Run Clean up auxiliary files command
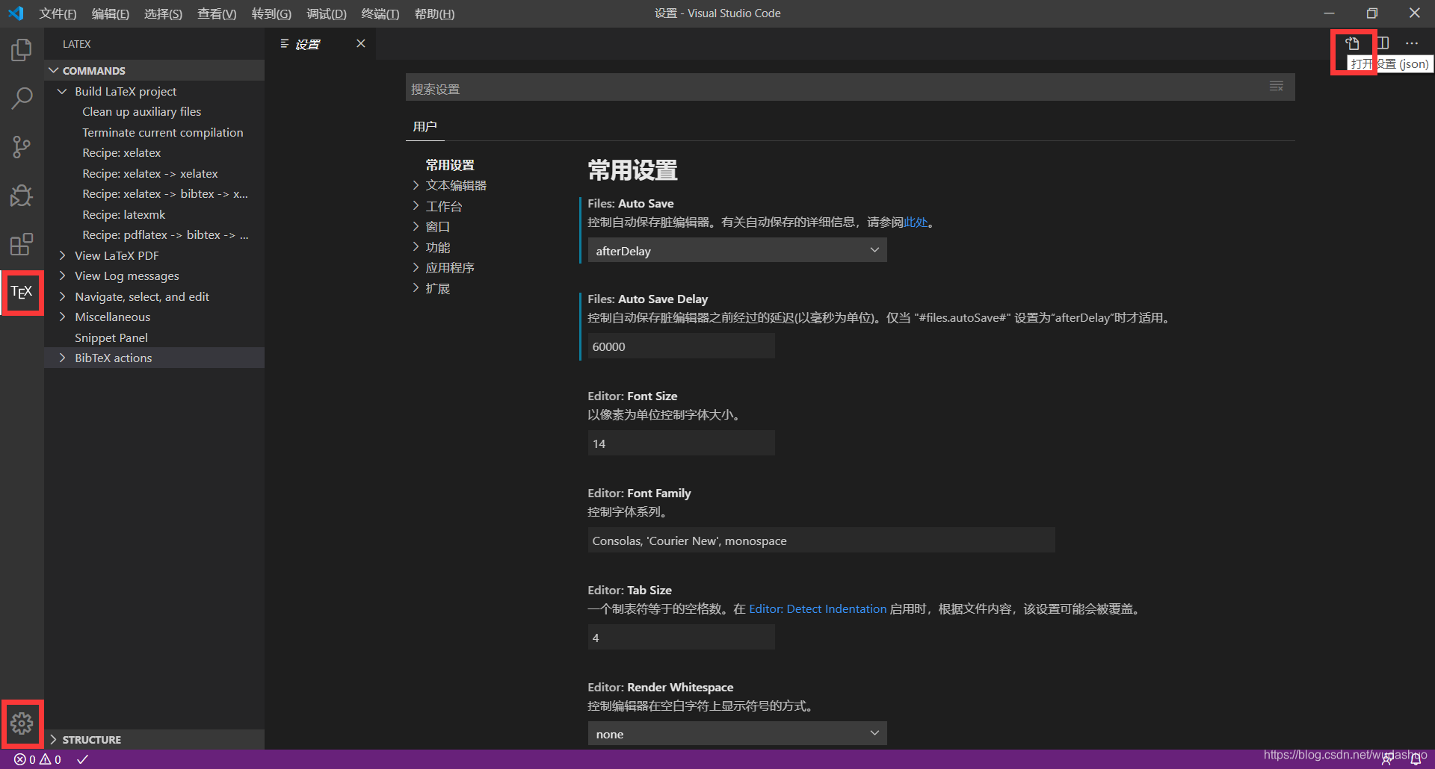The width and height of the screenshot is (1435, 769). click(141, 111)
